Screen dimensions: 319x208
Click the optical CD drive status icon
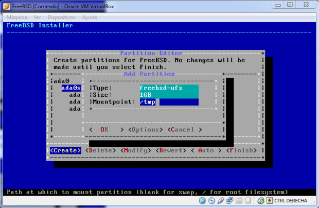[x=211, y=201]
